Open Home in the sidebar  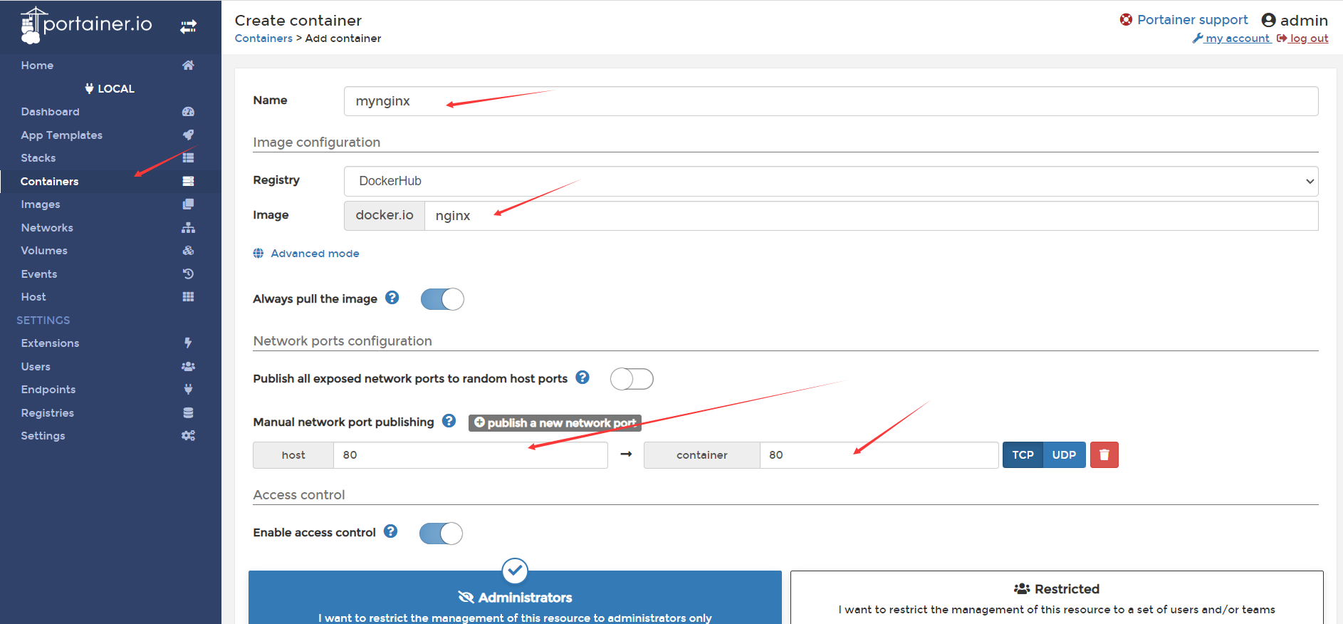(37, 66)
